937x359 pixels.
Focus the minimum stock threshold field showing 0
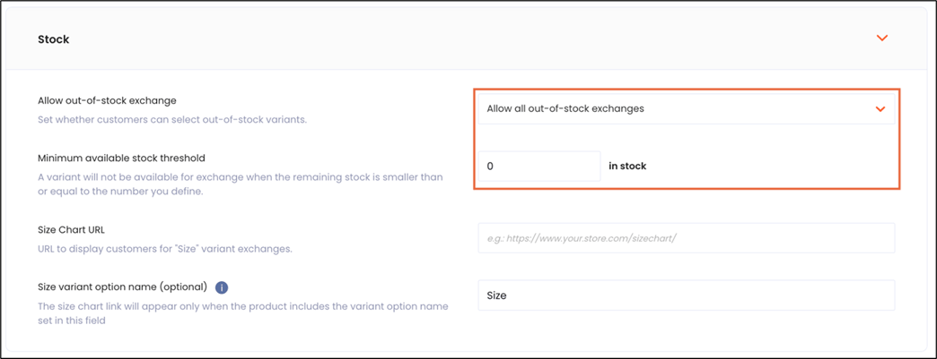pyautogui.click(x=539, y=167)
